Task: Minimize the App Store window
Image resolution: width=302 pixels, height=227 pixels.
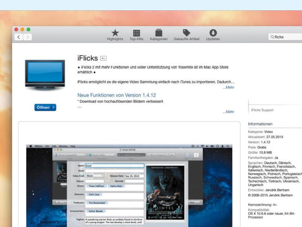Action: (x=22, y=29)
